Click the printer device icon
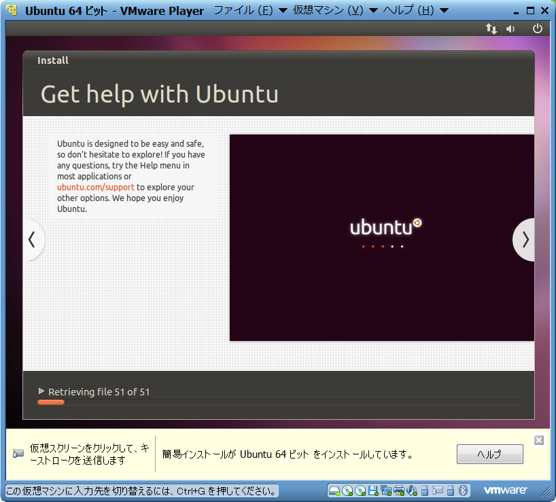This screenshot has height=502, width=556. tap(399, 490)
